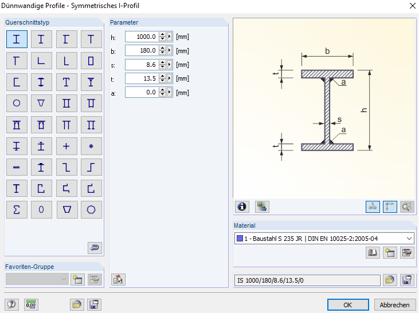The height and width of the screenshot is (329, 419).
Task: Select the C-channel cross-section icon
Action: coord(17,82)
